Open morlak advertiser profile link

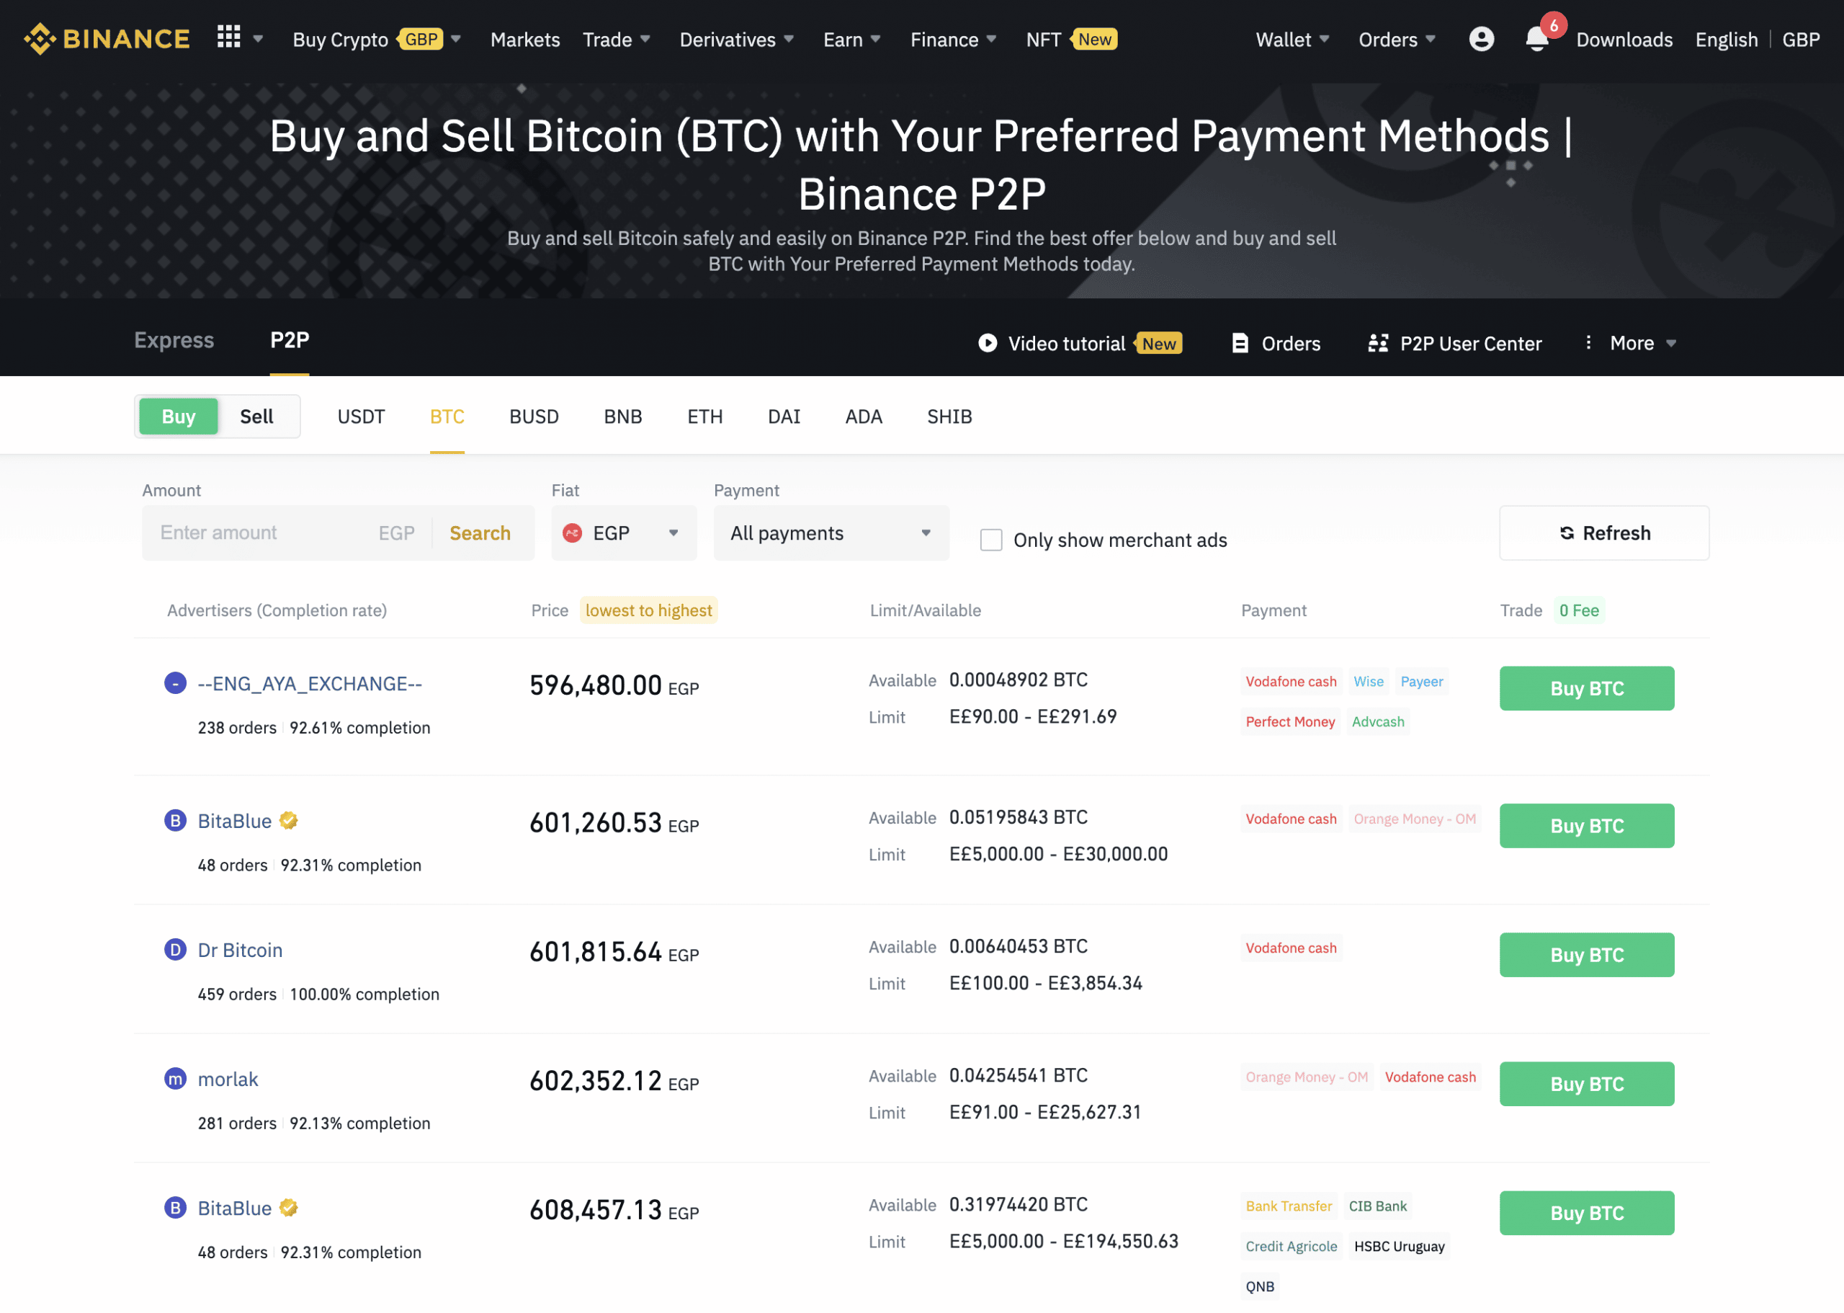[x=228, y=1080]
